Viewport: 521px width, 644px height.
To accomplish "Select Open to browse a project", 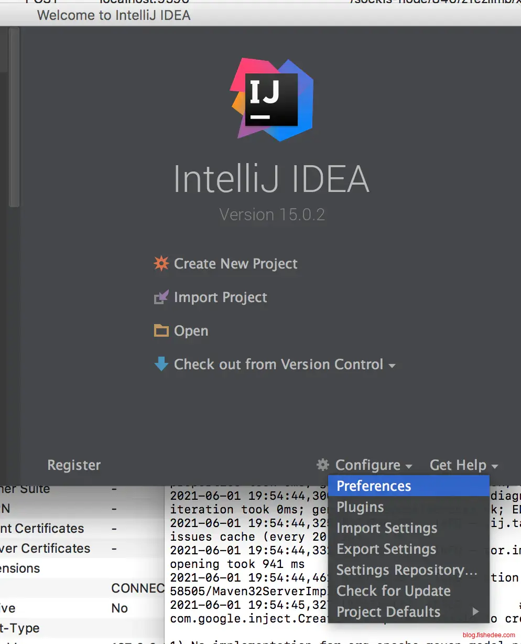I will coord(191,331).
